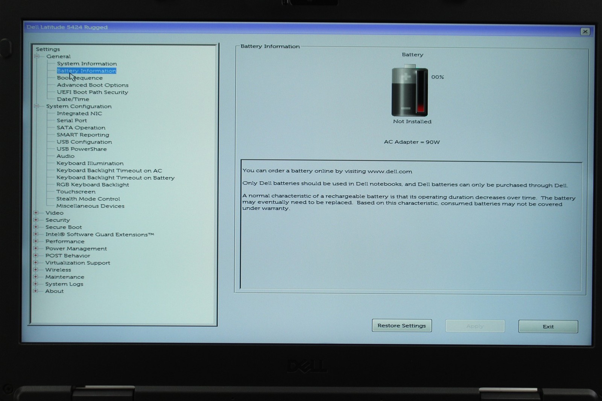The image size is (602, 401).
Task: Expand the Secure Boot node
Action: (x=36, y=227)
